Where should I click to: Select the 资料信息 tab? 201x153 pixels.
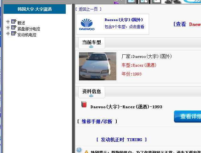(x=92, y=92)
